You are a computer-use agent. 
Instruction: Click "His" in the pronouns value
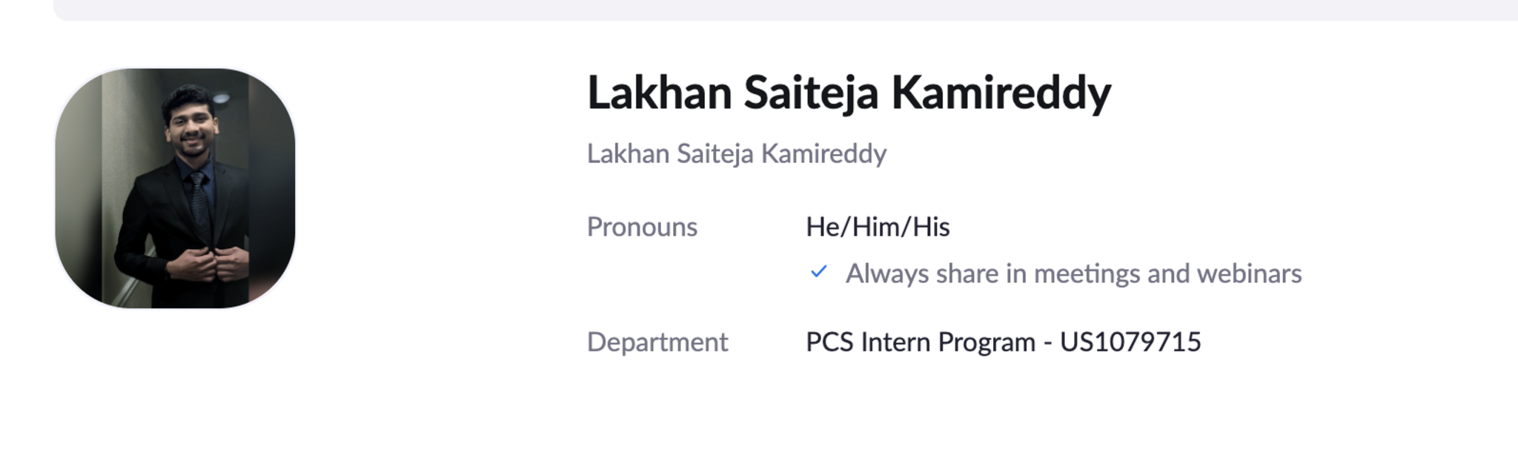[x=931, y=227]
